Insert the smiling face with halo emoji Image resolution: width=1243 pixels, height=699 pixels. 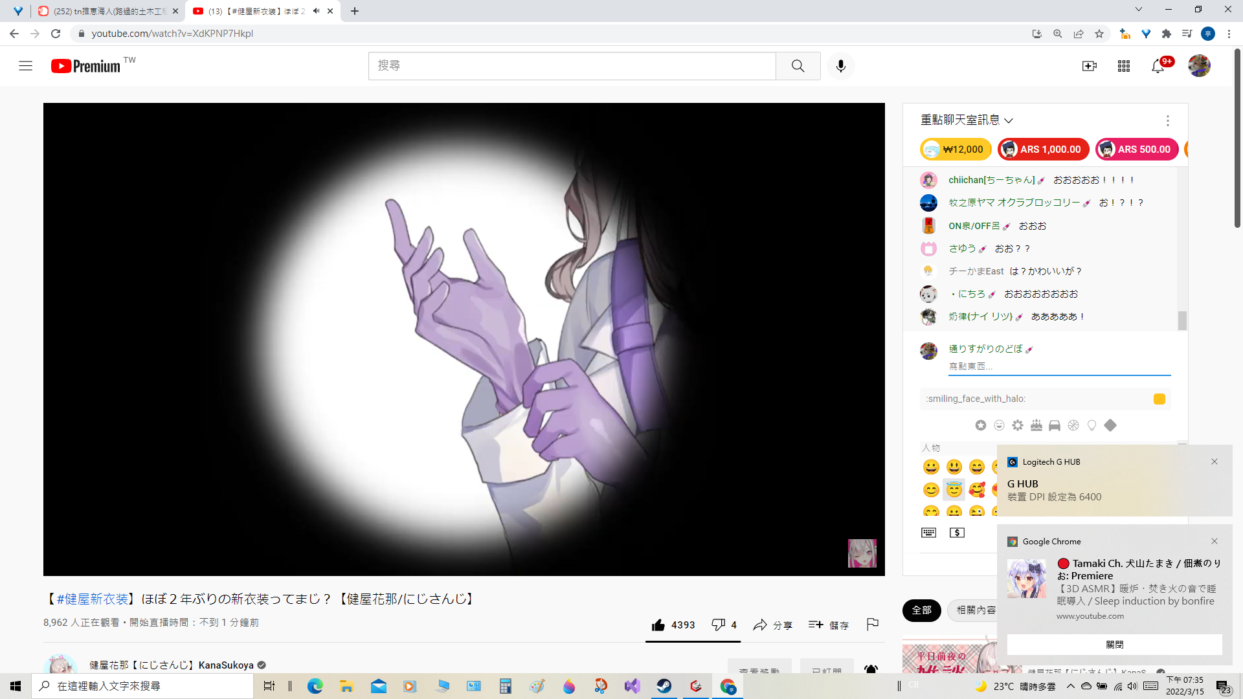pos(954,490)
